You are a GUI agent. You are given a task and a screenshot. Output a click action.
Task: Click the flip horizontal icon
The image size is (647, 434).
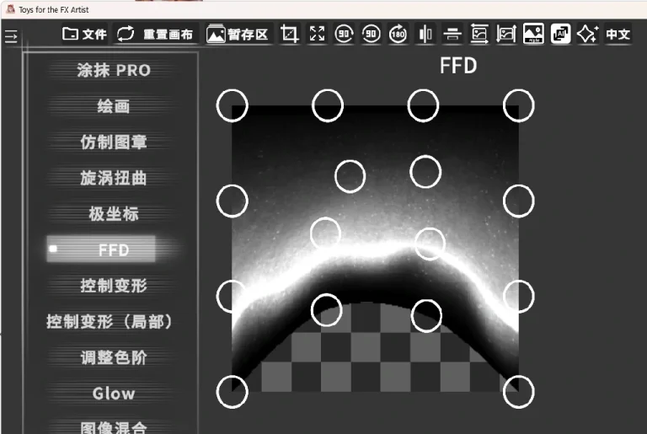pos(425,35)
